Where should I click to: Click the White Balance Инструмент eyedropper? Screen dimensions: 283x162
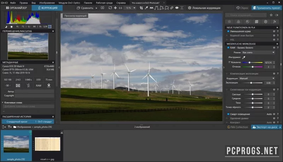[x=244, y=58]
